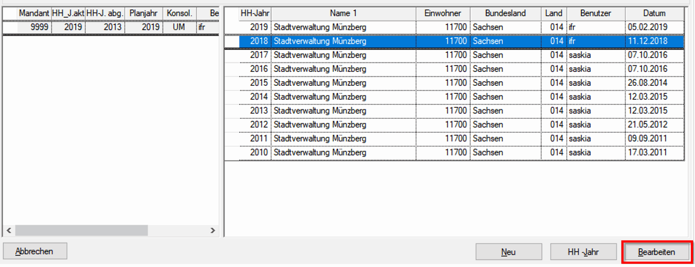The width and height of the screenshot is (695, 267).
Task: Click the Bearbeiten button
Action: tap(657, 252)
